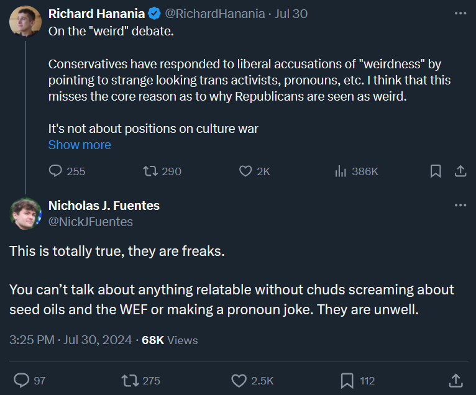The width and height of the screenshot is (476, 395).
Task: Click Nicholas J. Fuentes' avatar
Action: point(25,213)
